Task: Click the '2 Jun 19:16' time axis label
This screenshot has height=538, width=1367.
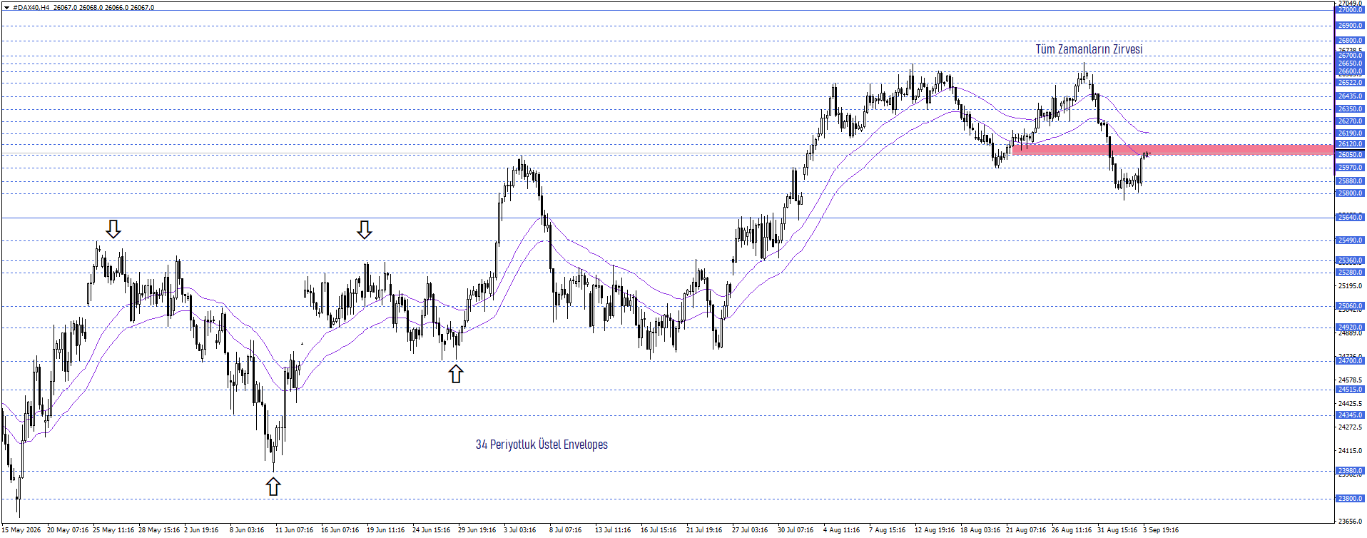Action: [x=201, y=530]
